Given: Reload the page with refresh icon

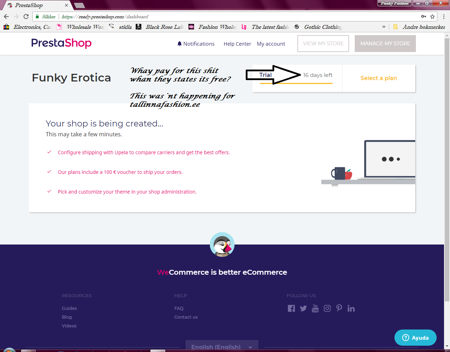Looking at the screenshot, I should point(26,17).
